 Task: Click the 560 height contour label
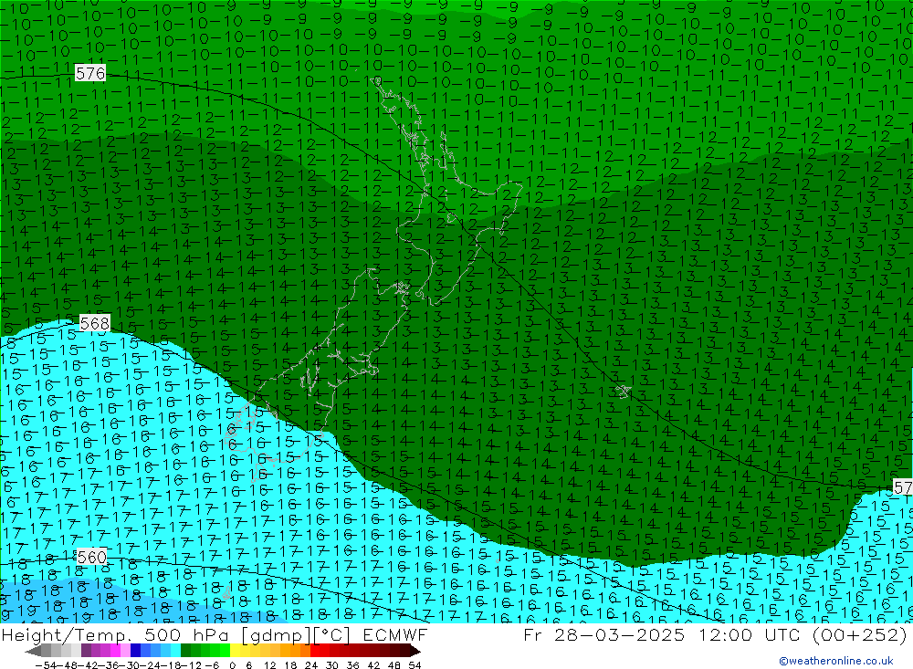click(91, 557)
